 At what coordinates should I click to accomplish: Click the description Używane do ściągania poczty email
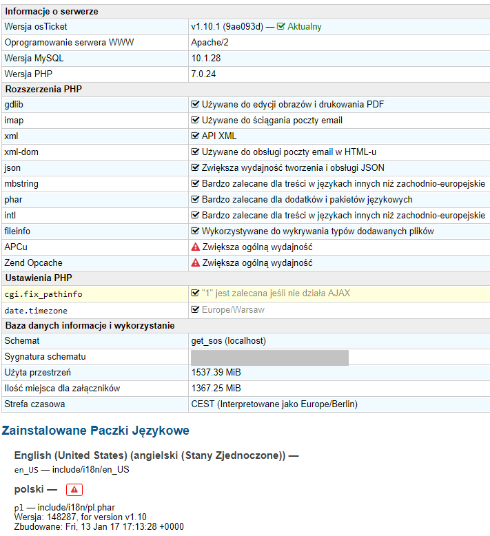(272, 121)
